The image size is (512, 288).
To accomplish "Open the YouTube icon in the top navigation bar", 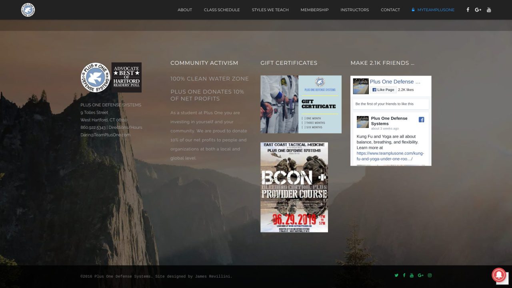I will [x=489, y=10].
